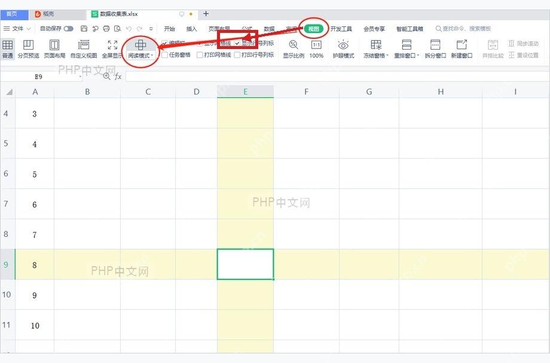550x363 pixels.
Task: Switch to the 数据 data tab
Action: pos(269,29)
